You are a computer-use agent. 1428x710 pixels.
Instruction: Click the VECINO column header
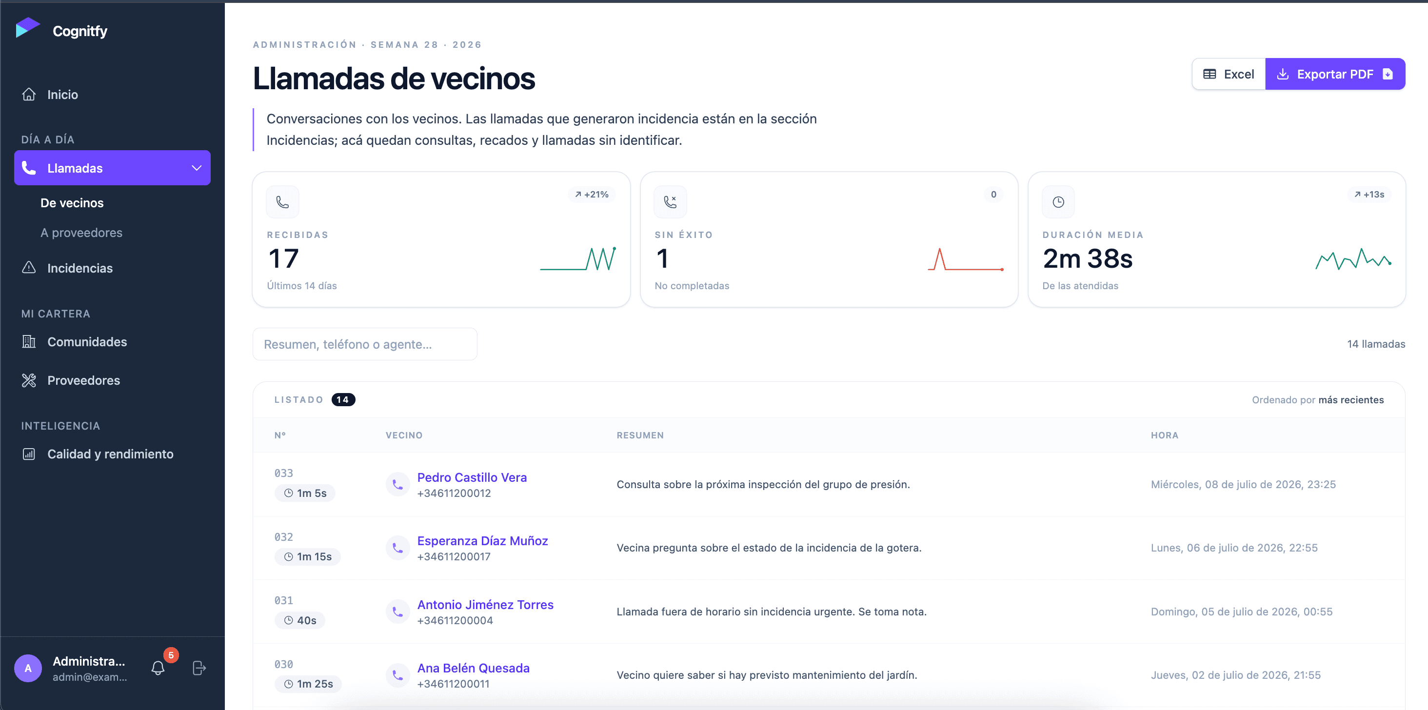point(404,435)
